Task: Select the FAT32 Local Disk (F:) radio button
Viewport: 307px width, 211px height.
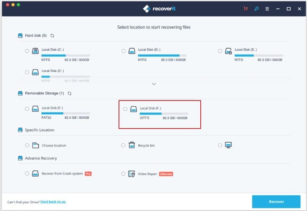Action: pyautogui.click(x=27, y=109)
